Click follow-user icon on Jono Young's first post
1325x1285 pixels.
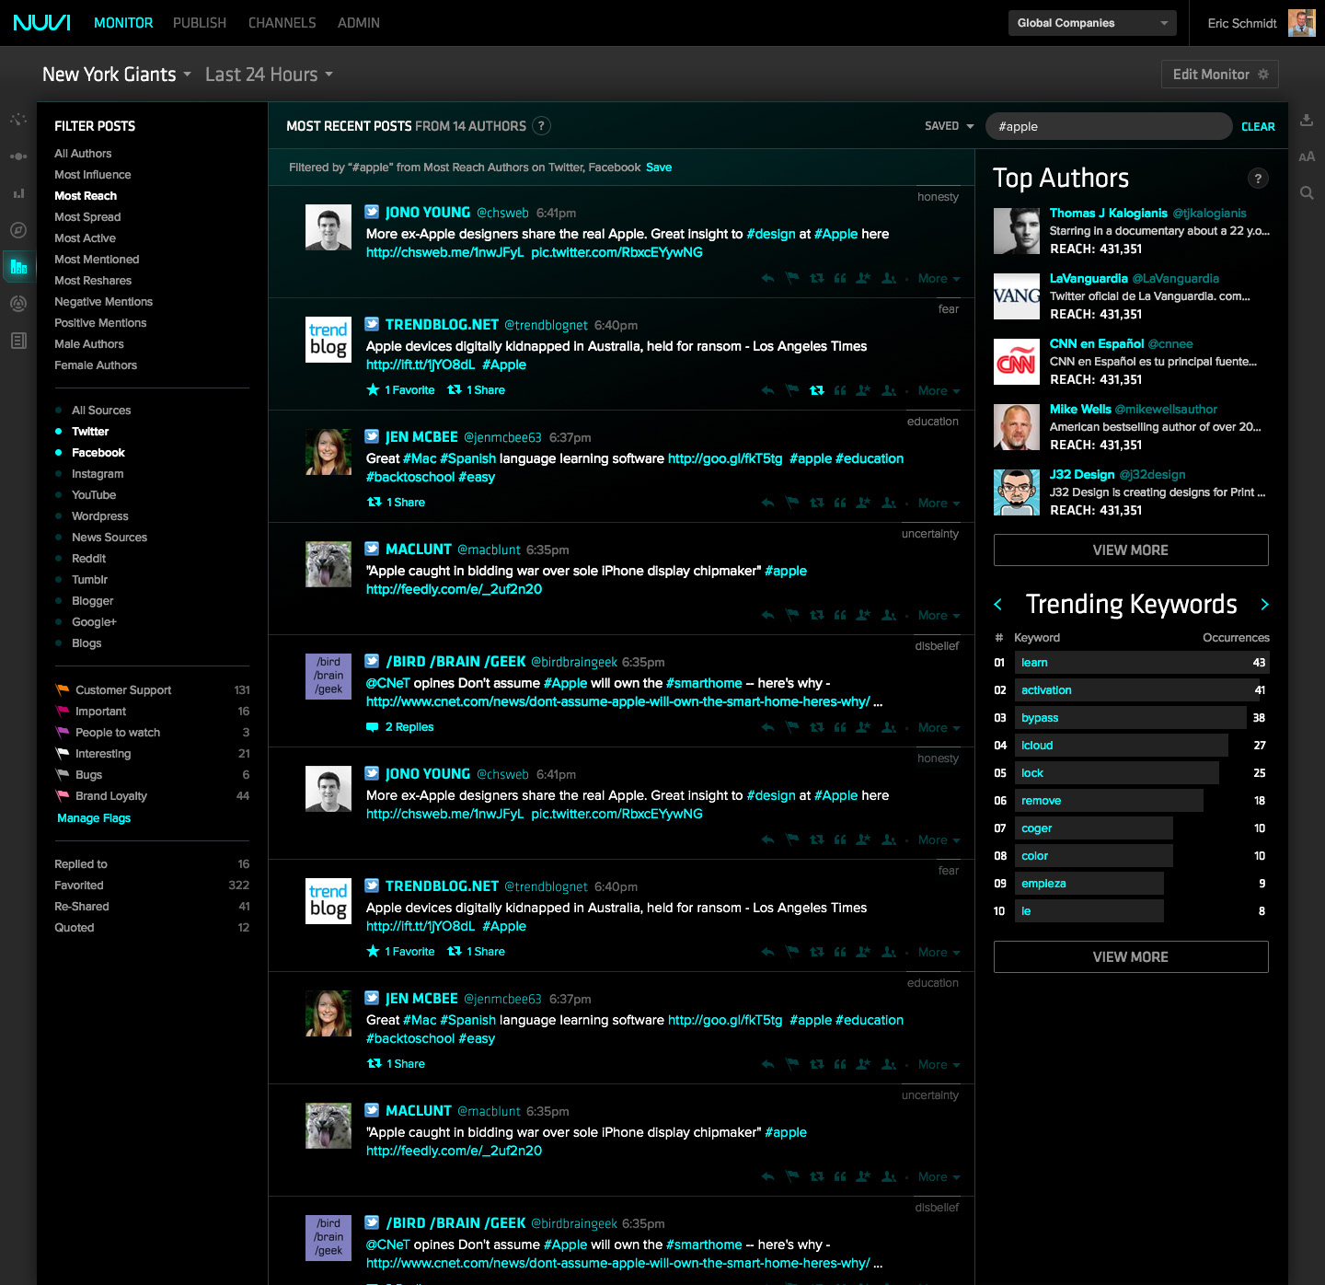889,279
